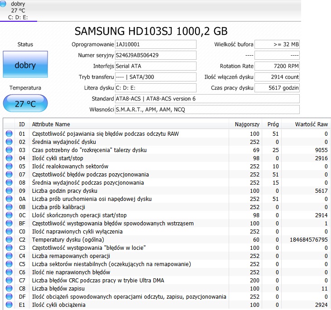Select the dobry 27 °C disk tab
This screenshot has width=331, height=310.
19,10
